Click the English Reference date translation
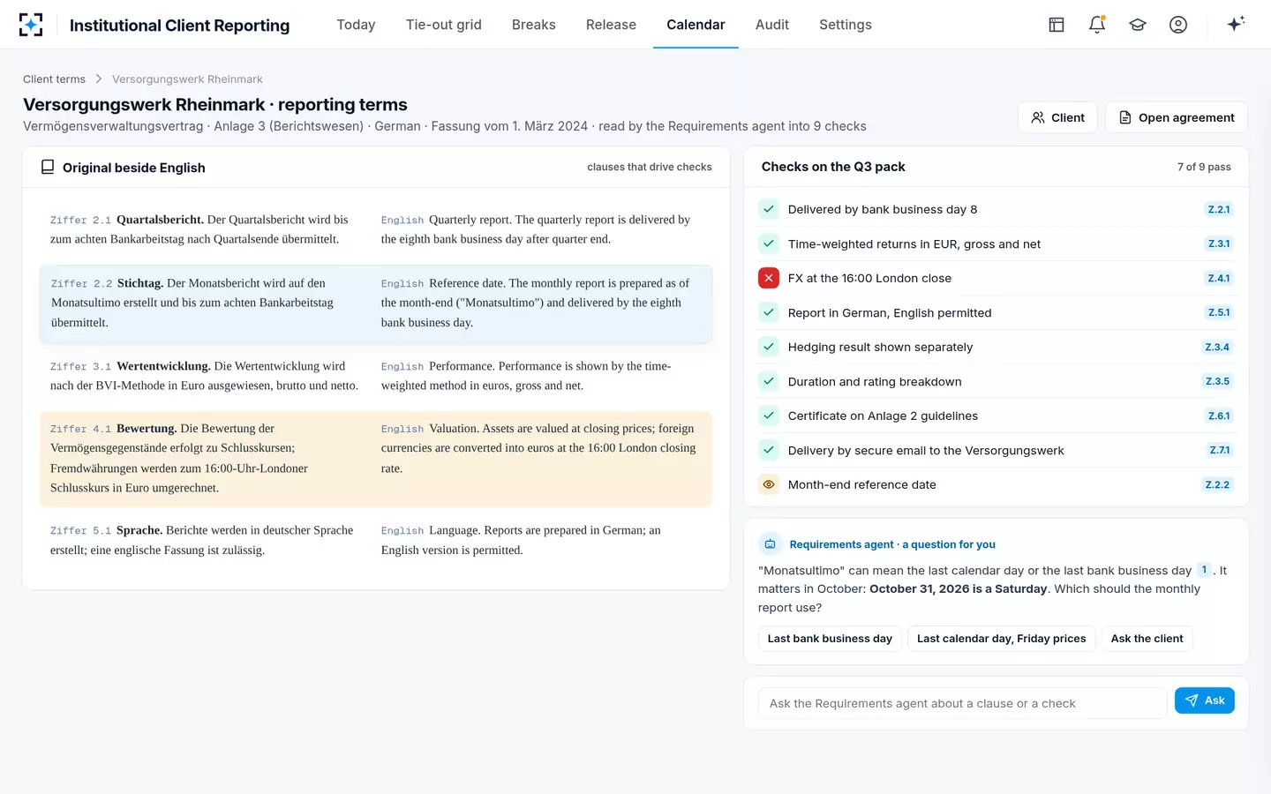Image resolution: width=1271 pixels, height=794 pixels. (536, 303)
